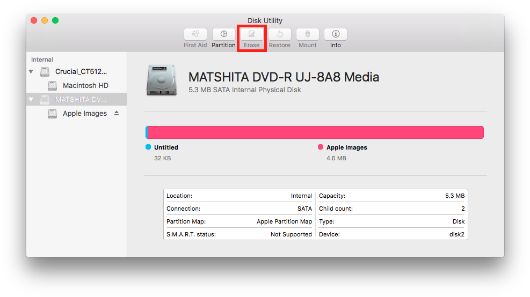Click the pink Apple Images legend dot
This screenshot has width=530, height=297.
coord(321,147)
